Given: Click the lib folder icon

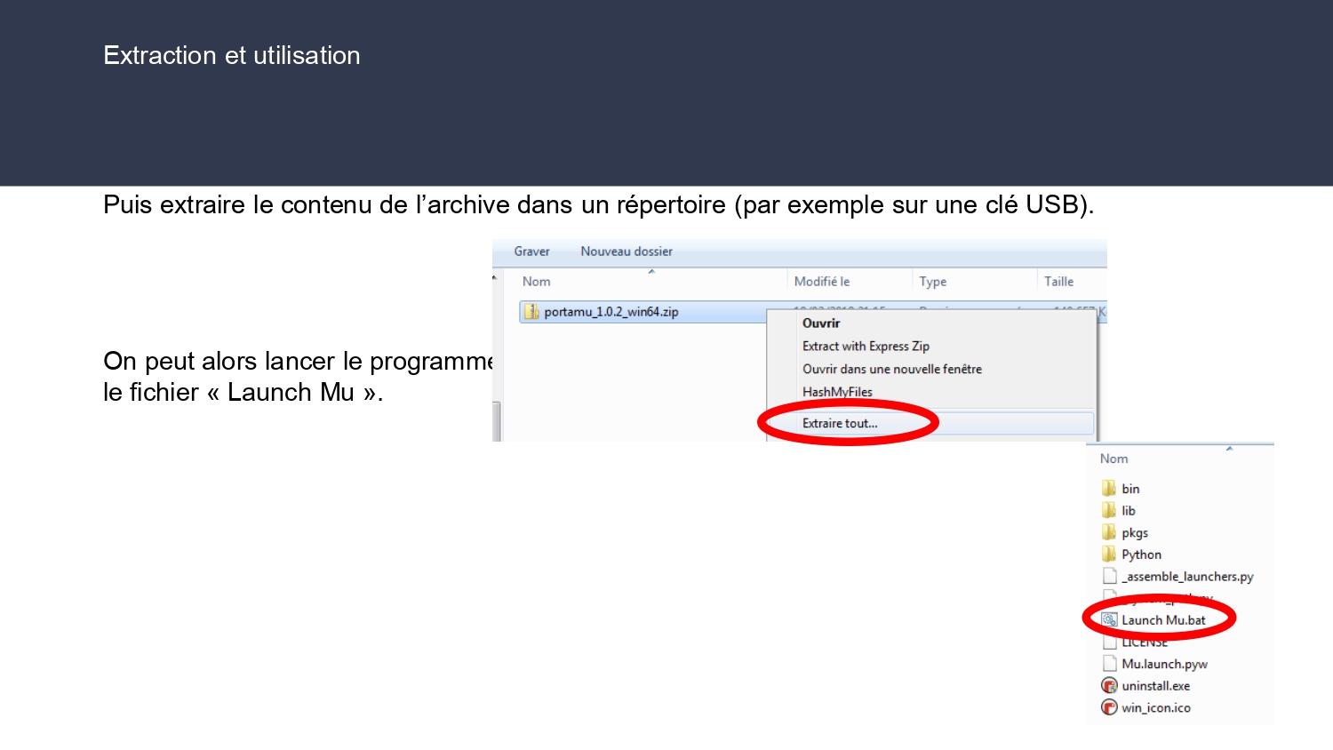Looking at the screenshot, I should (1108, 511).
